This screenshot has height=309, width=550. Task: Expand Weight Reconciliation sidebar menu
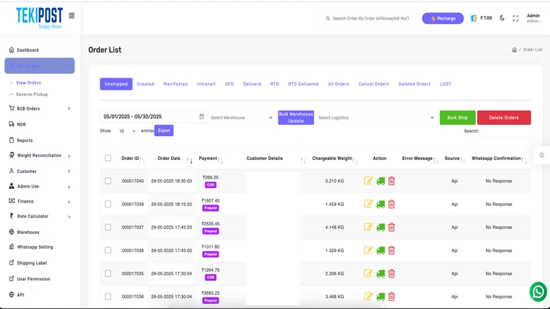pos(40,156)
